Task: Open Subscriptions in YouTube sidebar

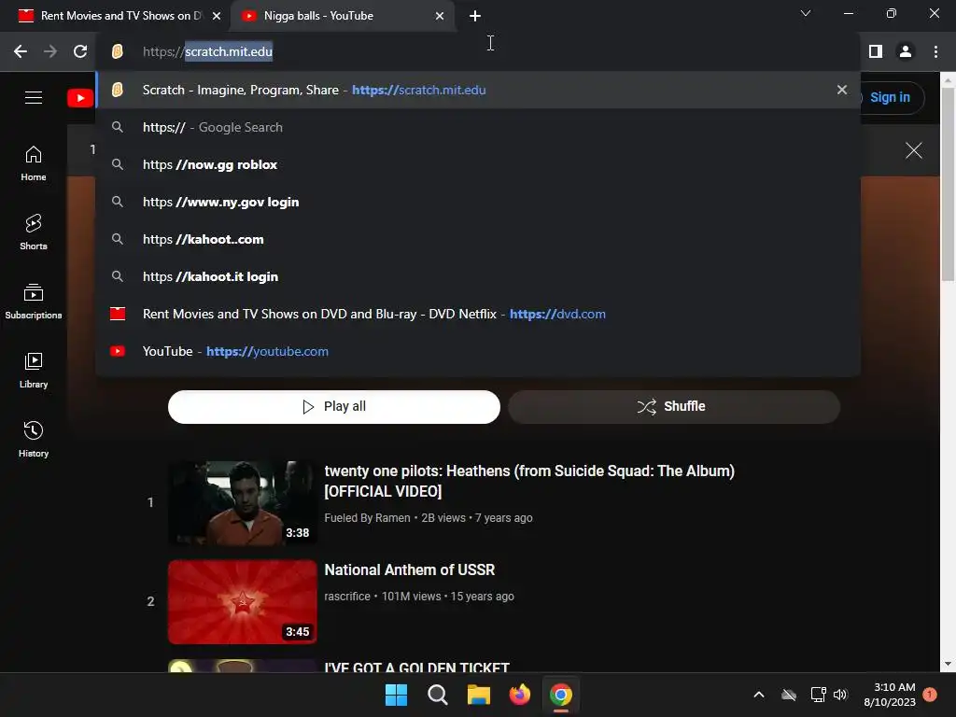Action: (34, 302)
